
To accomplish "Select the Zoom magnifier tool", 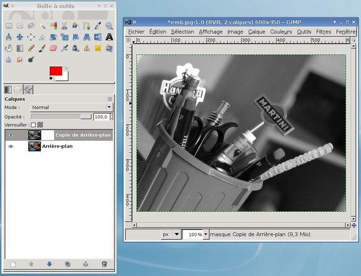I will [x=109, y=26].
